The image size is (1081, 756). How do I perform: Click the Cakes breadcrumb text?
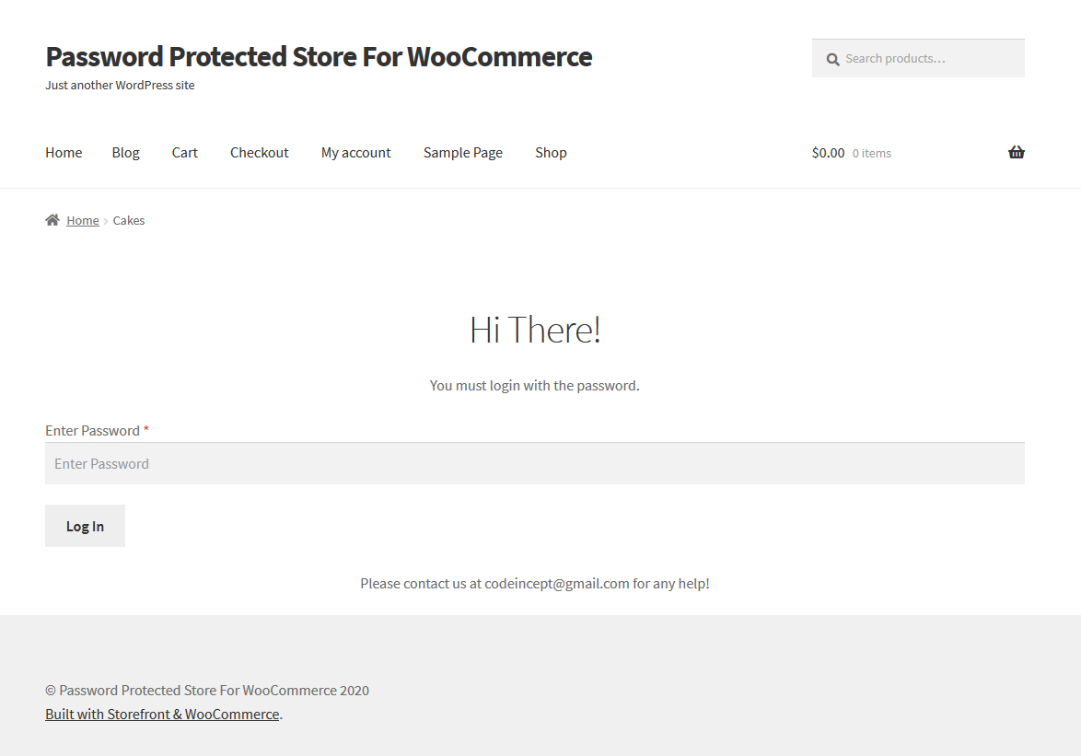pos(129,221)
